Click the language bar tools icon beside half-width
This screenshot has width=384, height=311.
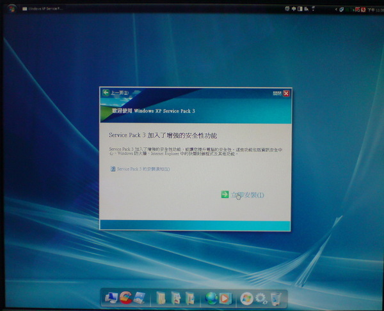click(306, 9)
